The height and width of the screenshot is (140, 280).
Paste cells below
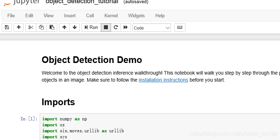[x=52, y=27]
